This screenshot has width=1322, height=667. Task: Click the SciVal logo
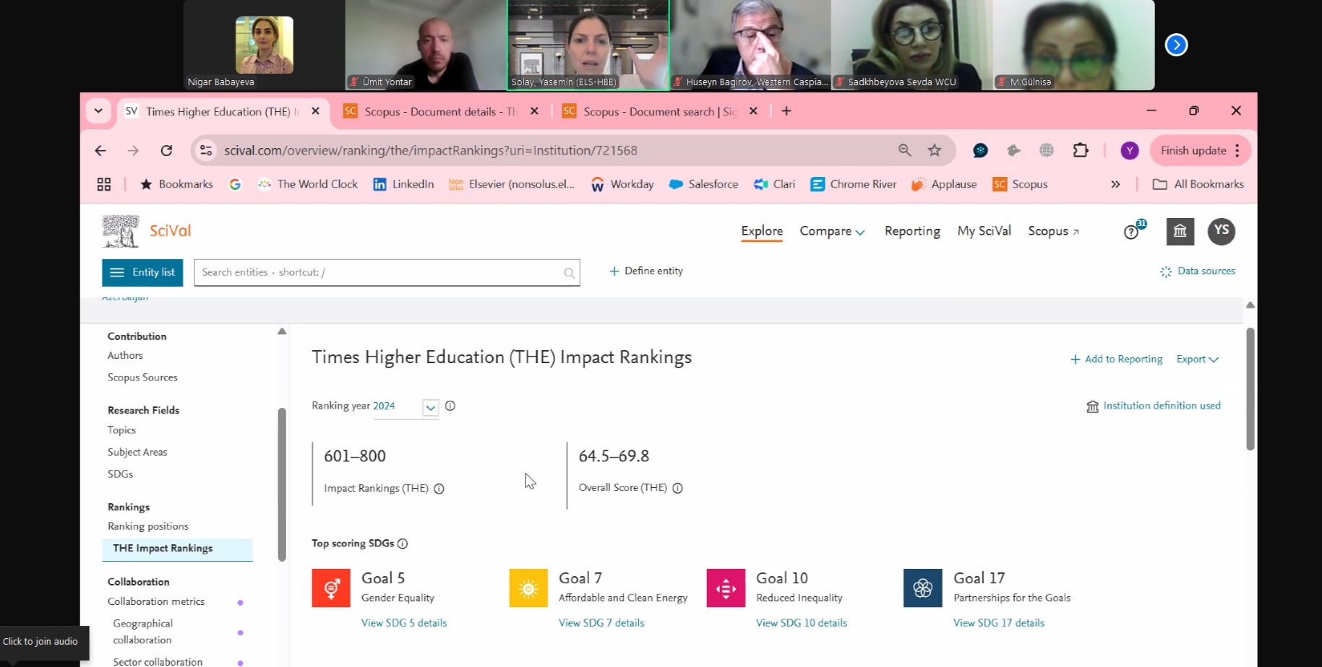pos(147,231)
